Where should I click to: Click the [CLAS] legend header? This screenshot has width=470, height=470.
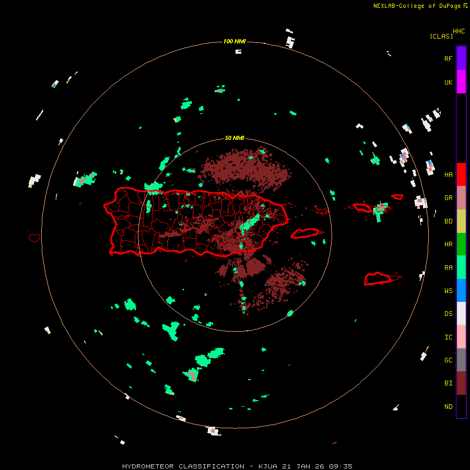click(441, 36)
